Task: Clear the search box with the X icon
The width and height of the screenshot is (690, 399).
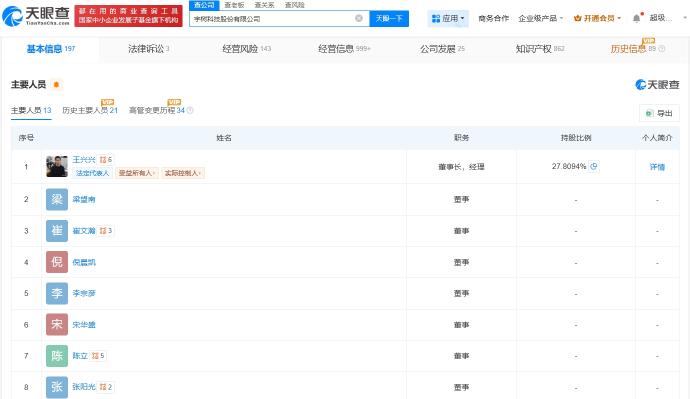Action: 358,18
